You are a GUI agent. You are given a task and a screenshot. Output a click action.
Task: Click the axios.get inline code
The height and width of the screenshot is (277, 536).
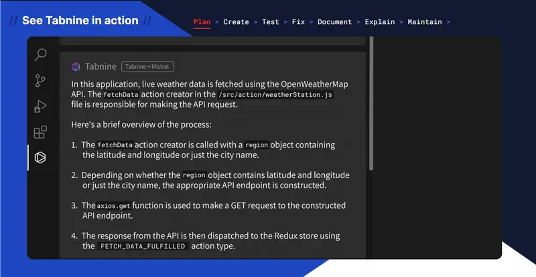click(x=113, y=206)
